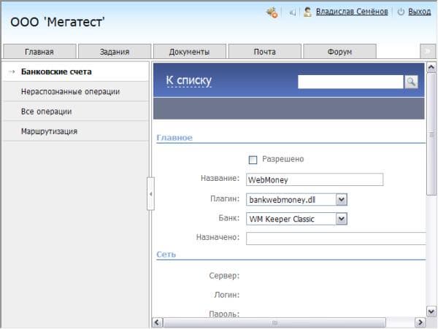Click the Название input field
This screenshot has height=329, width=438.
click(x=315, y=179)
